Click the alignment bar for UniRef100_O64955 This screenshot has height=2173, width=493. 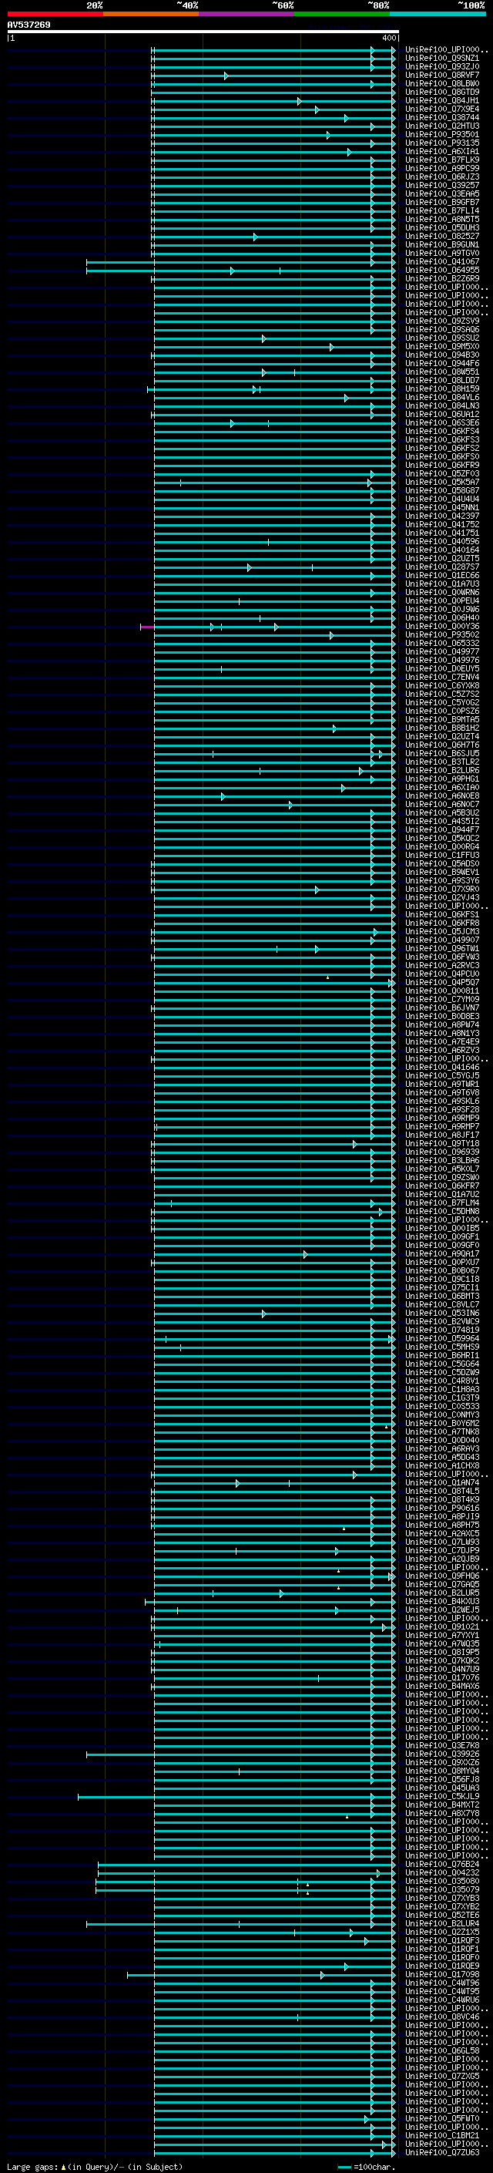[x=240, y=271]
